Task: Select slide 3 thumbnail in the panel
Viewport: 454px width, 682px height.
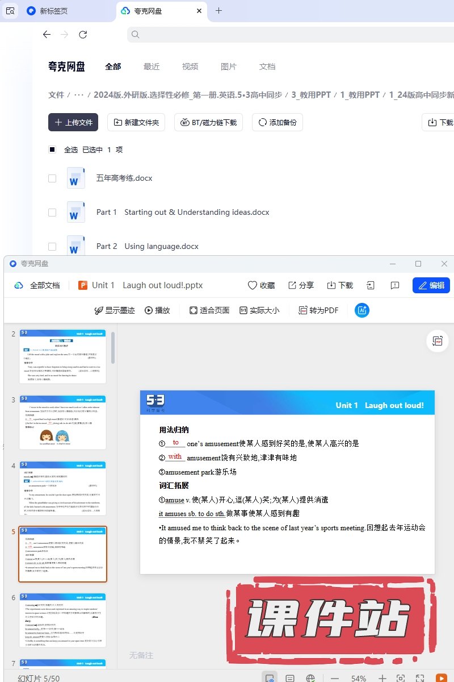Action: 62,422
